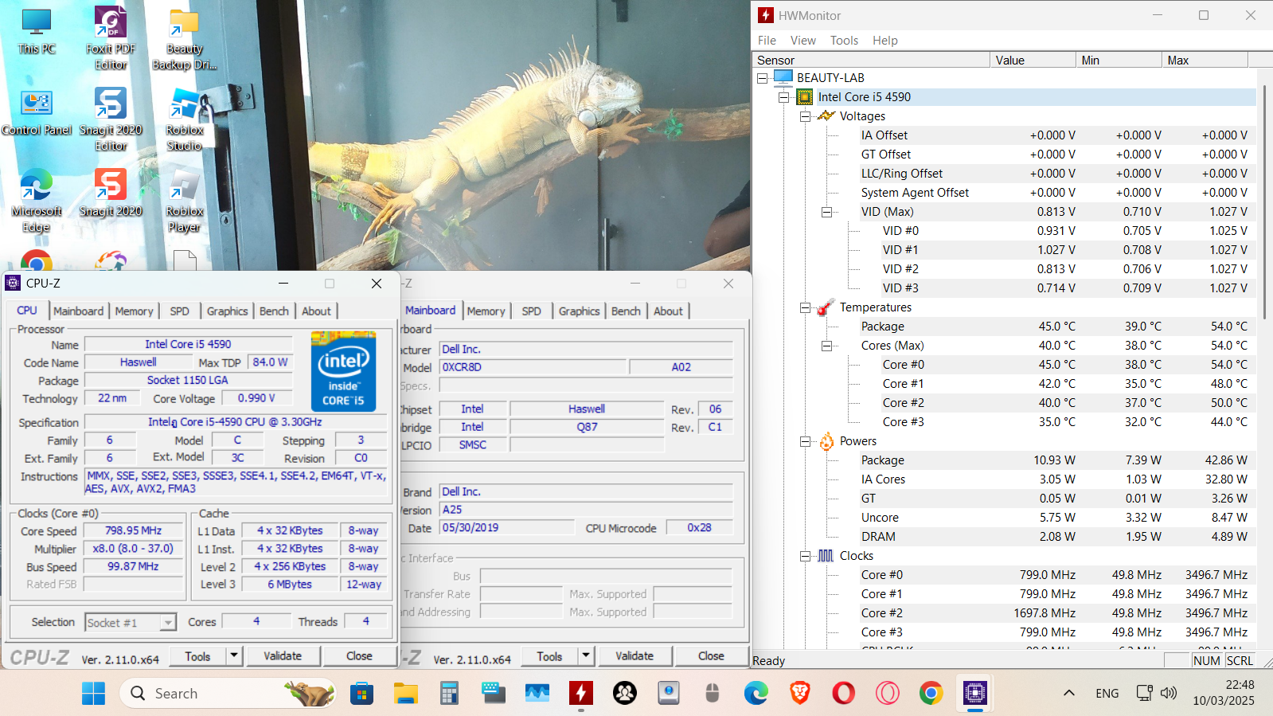Open CPU-Z icon in the taskbar
Viewport: 1273px width, 716px height.
click(x=974, y=693)
